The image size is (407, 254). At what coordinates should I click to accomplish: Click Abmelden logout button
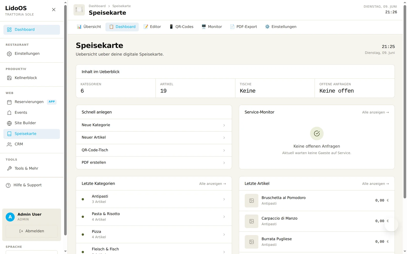(x=32, y=231)
